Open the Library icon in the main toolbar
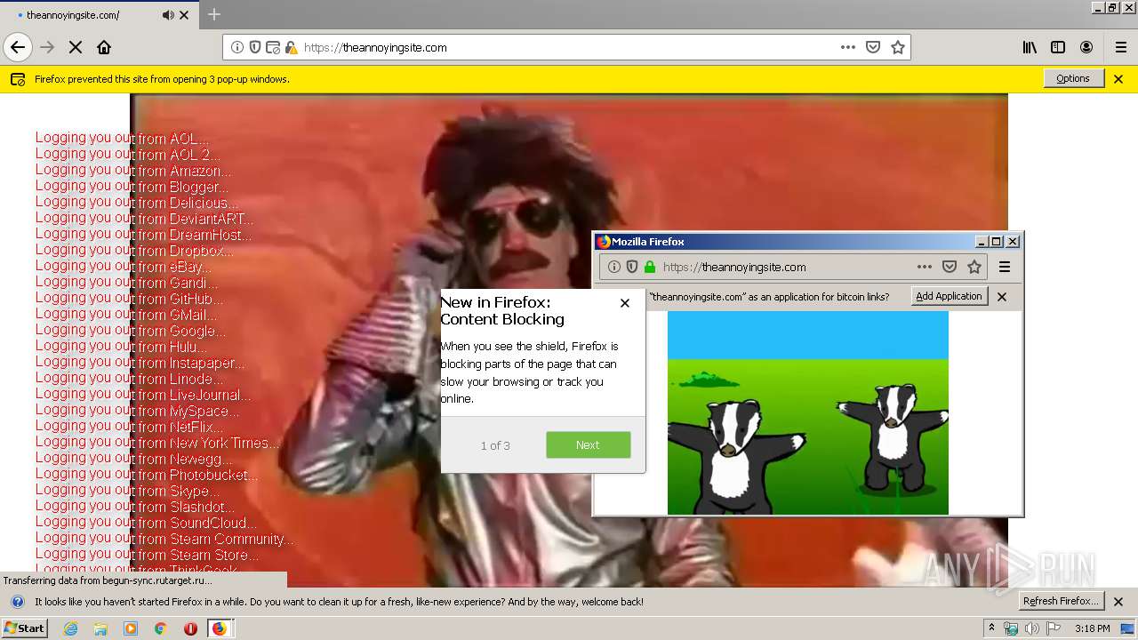 coord(1030,47)
